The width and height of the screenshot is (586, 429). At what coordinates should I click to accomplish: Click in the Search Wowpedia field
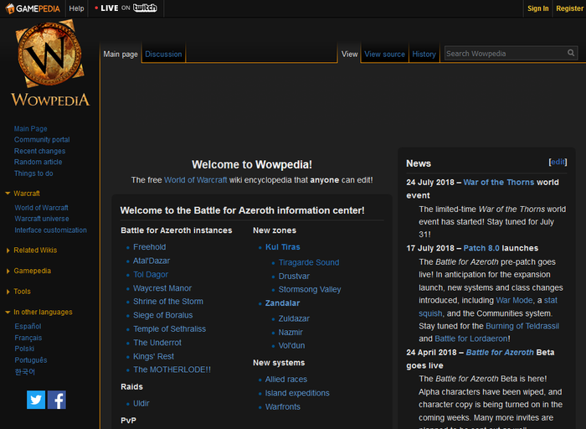click(x=504, y=54)
